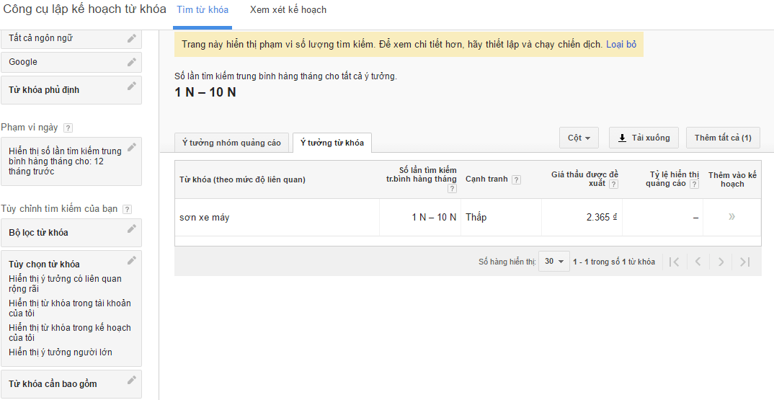The image size is (774, 400).
Task: Edit 'Từ khóa cần bao gồm' pencil icon
Action: (131, 380)
